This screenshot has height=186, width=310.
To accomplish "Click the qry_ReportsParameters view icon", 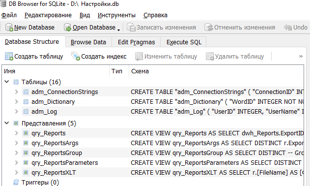I will pos(26,162).
